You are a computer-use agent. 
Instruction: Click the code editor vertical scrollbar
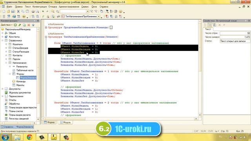tap(200, 68)
